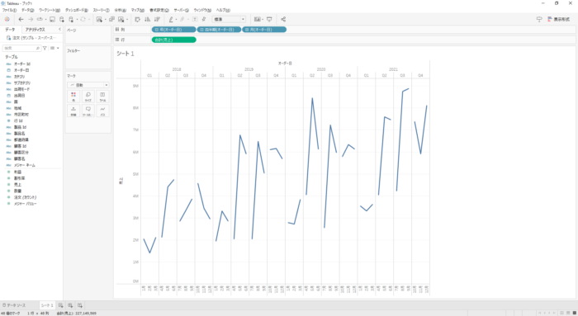Image resolution: width=578 pixels, height=316 pixels.
Task: Click the Highlight pen icon
Action: [x=171, y=19]
